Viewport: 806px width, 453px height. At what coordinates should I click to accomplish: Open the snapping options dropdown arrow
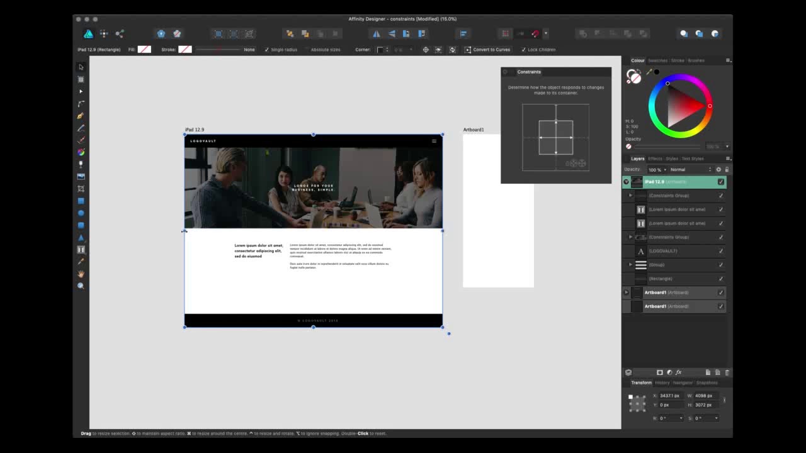click(545, 33)
